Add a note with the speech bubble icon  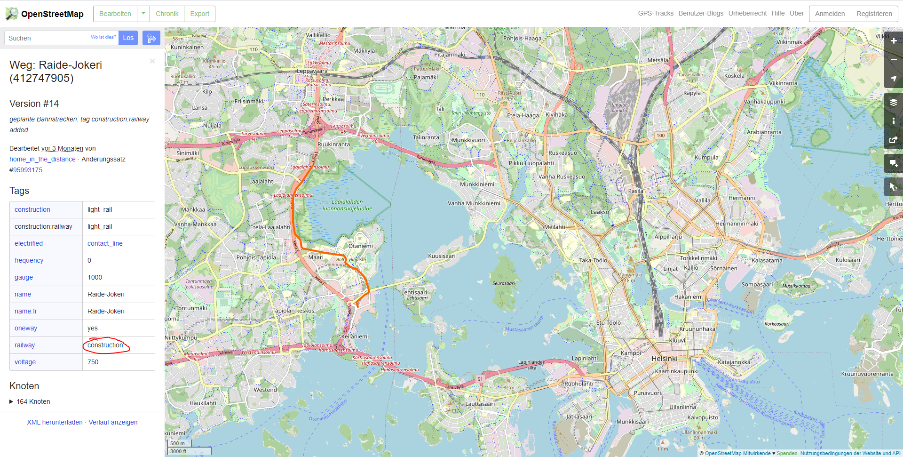pyautogui.click(x=894, y=164)
